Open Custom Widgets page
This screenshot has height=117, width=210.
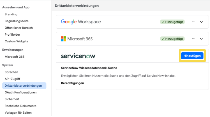16,42
